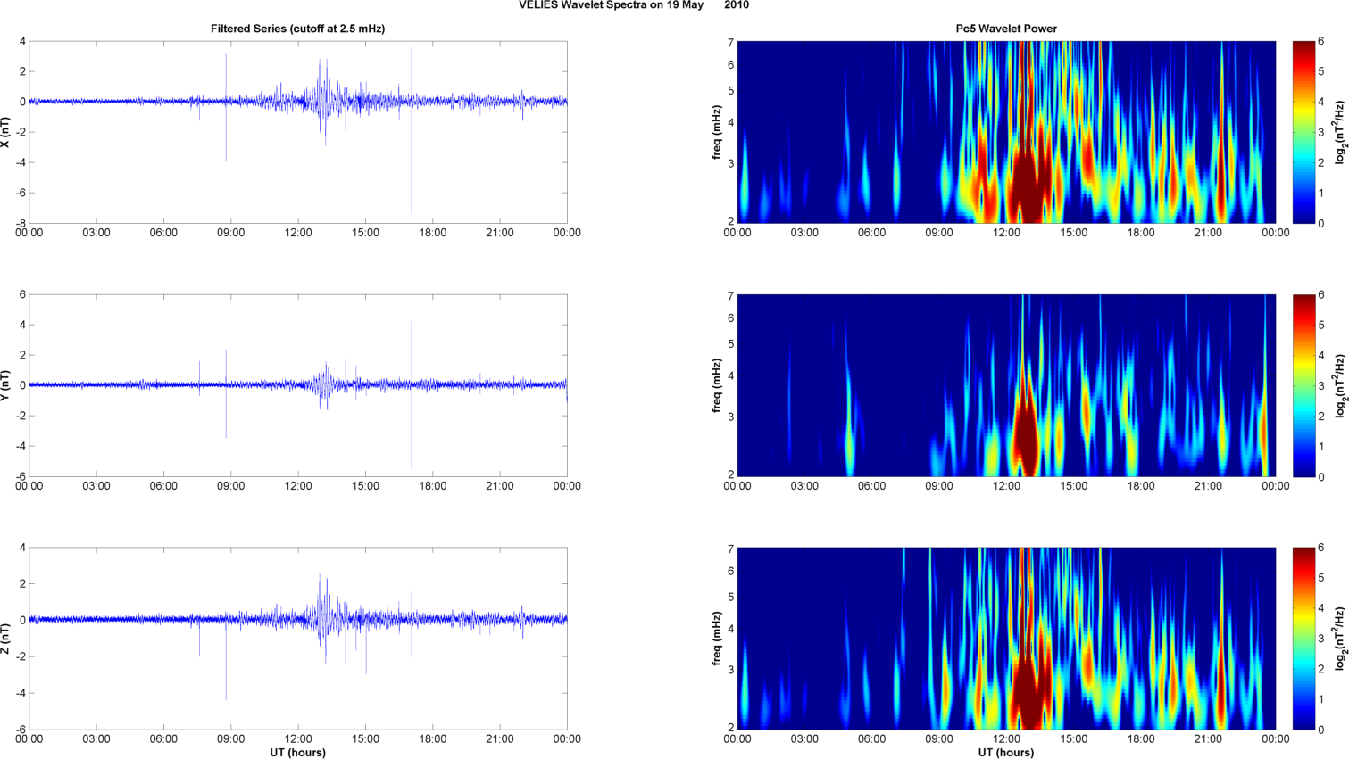This screenshot has height=759, width=1349.
Task: Click the 'Filtered Series (cutoff at 2.5 mHz)' heading
Action: (x=297, y=29)
